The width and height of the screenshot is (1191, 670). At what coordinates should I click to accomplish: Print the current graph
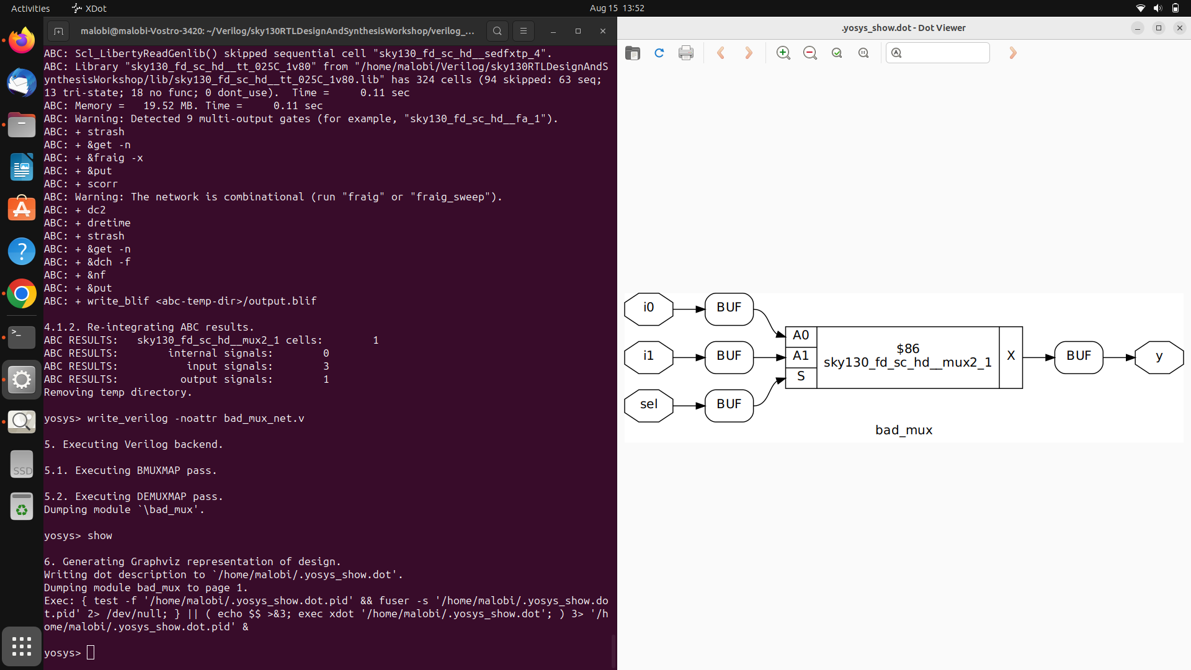coord(685,53)
